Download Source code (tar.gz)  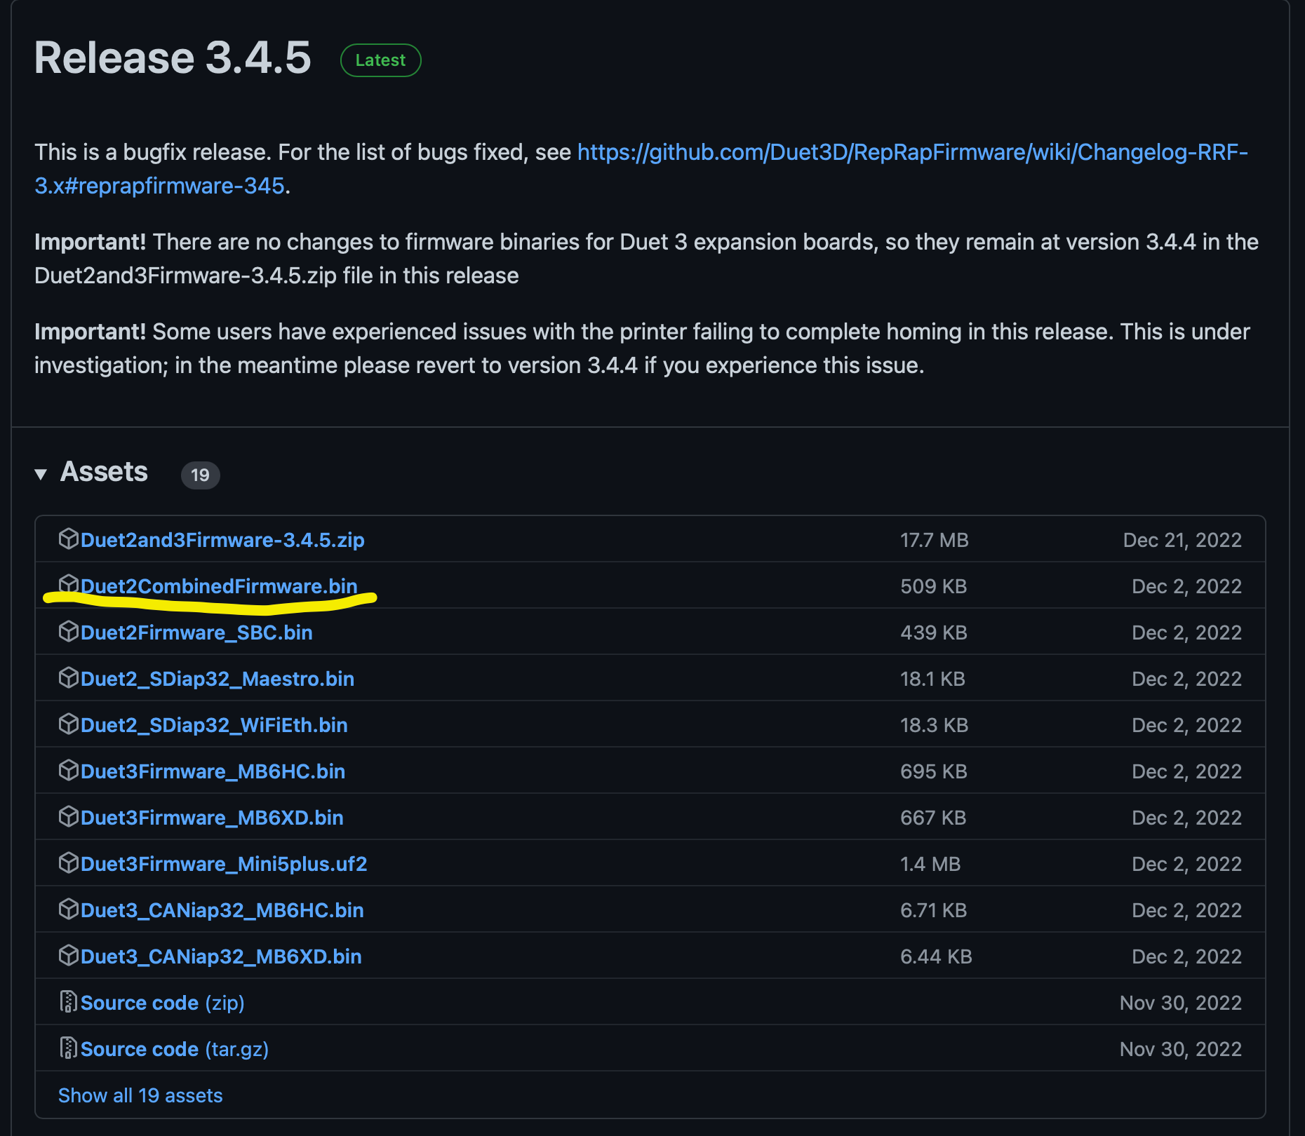[175, 1049]
